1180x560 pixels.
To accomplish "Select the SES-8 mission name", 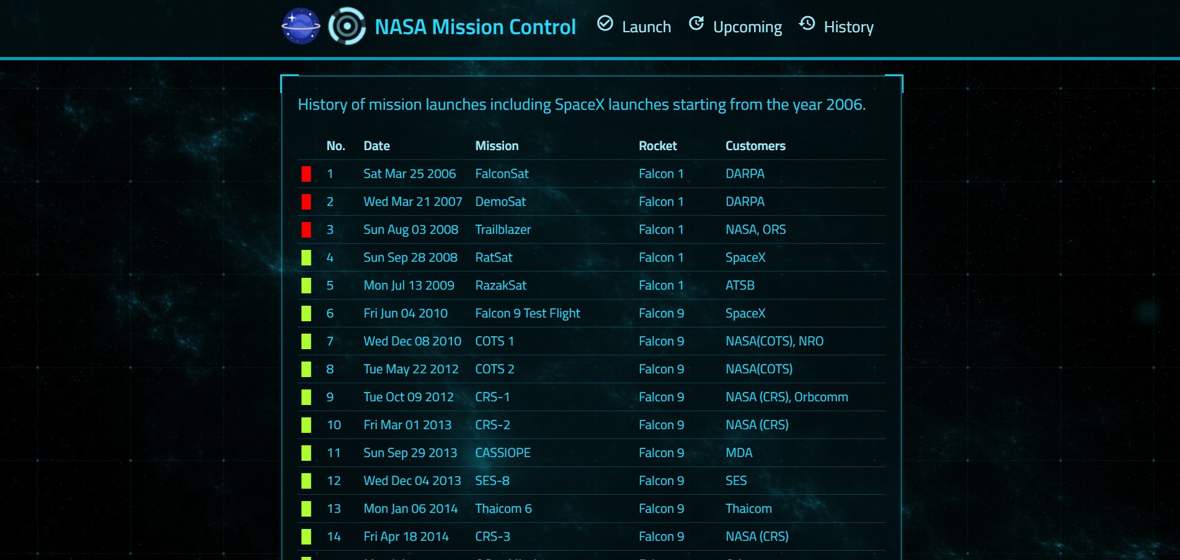I will click(492, 481).
